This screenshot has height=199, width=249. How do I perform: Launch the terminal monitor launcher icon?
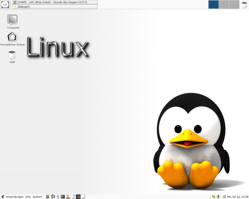coord(63,197)
